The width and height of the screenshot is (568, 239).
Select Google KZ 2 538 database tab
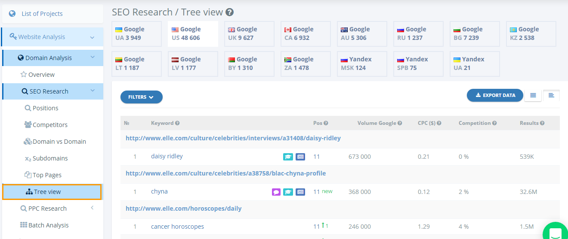tap(531, 34)
